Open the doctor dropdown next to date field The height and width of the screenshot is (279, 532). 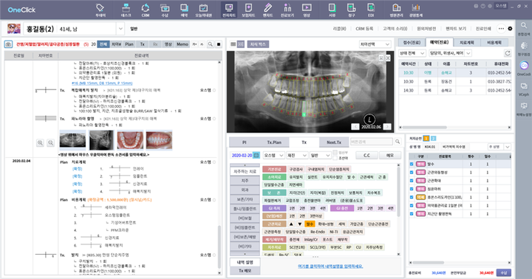pos(273,155)
